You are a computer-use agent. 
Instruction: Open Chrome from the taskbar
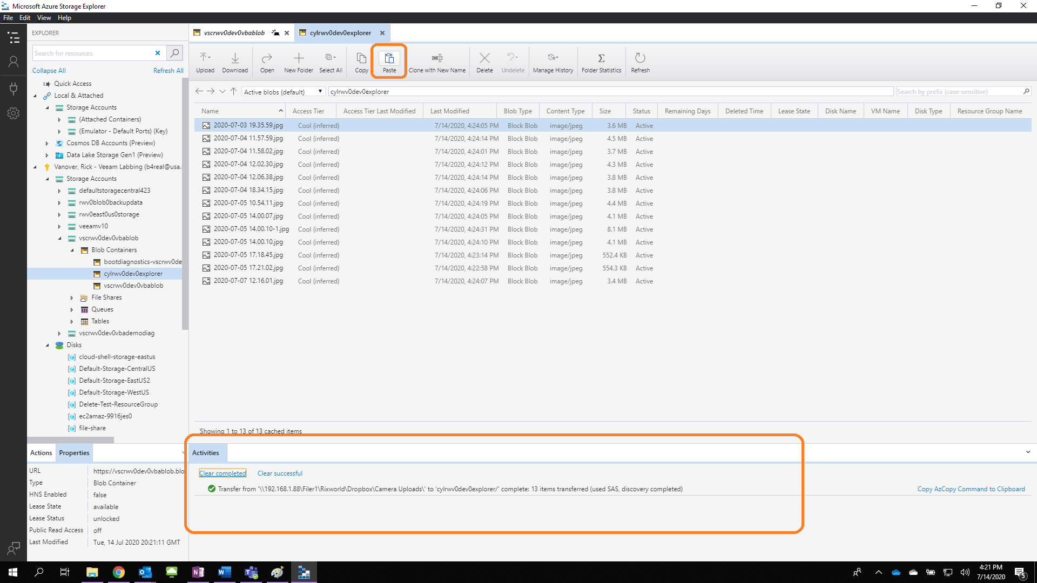tap(118, 572)
